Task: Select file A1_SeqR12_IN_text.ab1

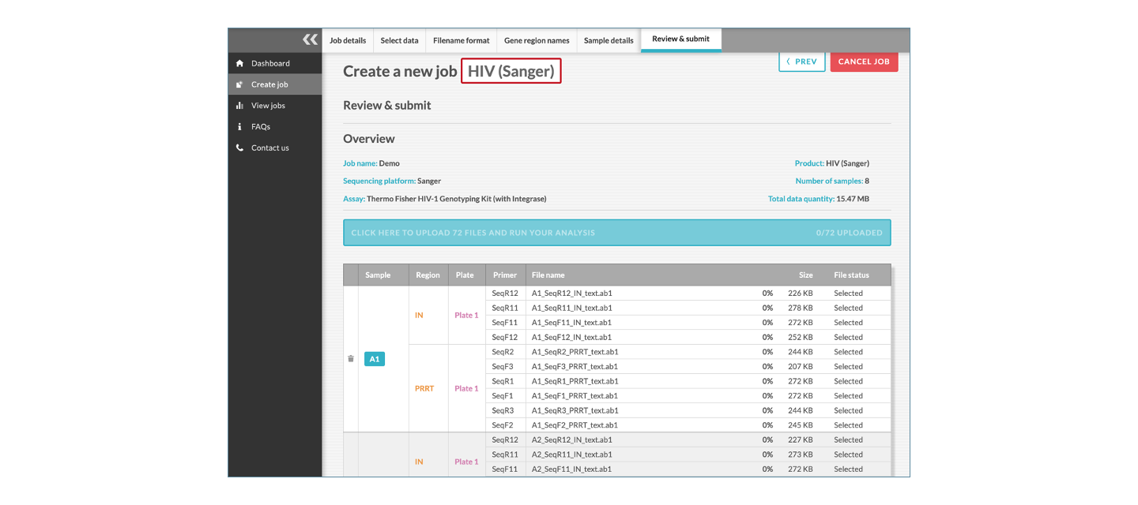Action: (571, 294)
